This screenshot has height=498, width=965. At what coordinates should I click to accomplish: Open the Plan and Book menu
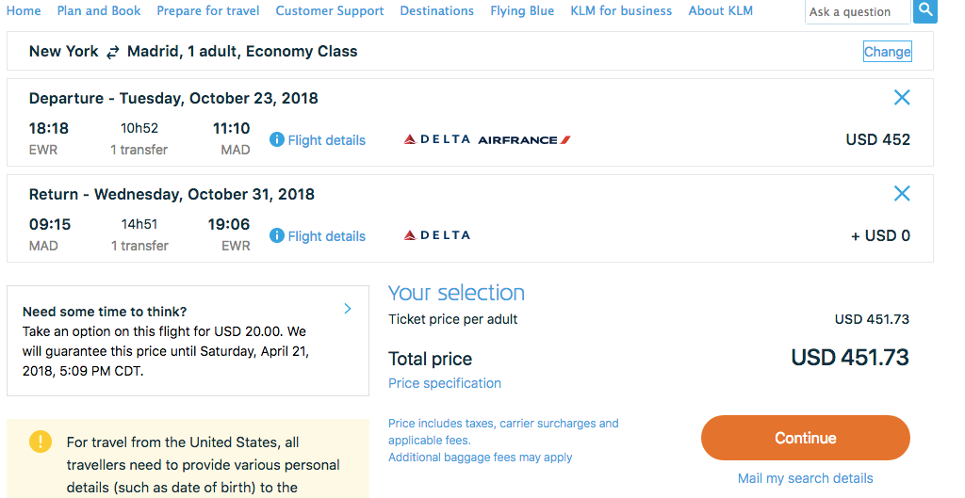[99, 11]
